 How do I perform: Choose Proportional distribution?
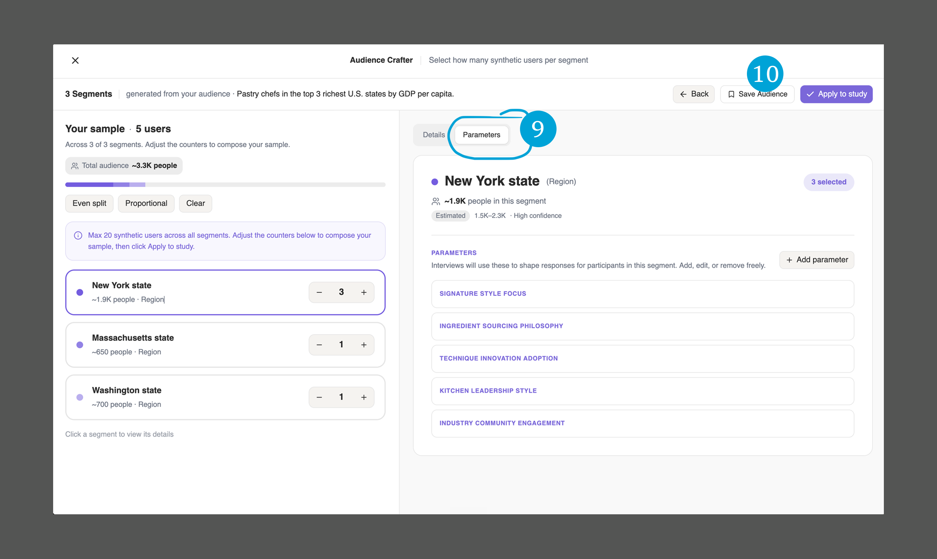tap(146, 203)
